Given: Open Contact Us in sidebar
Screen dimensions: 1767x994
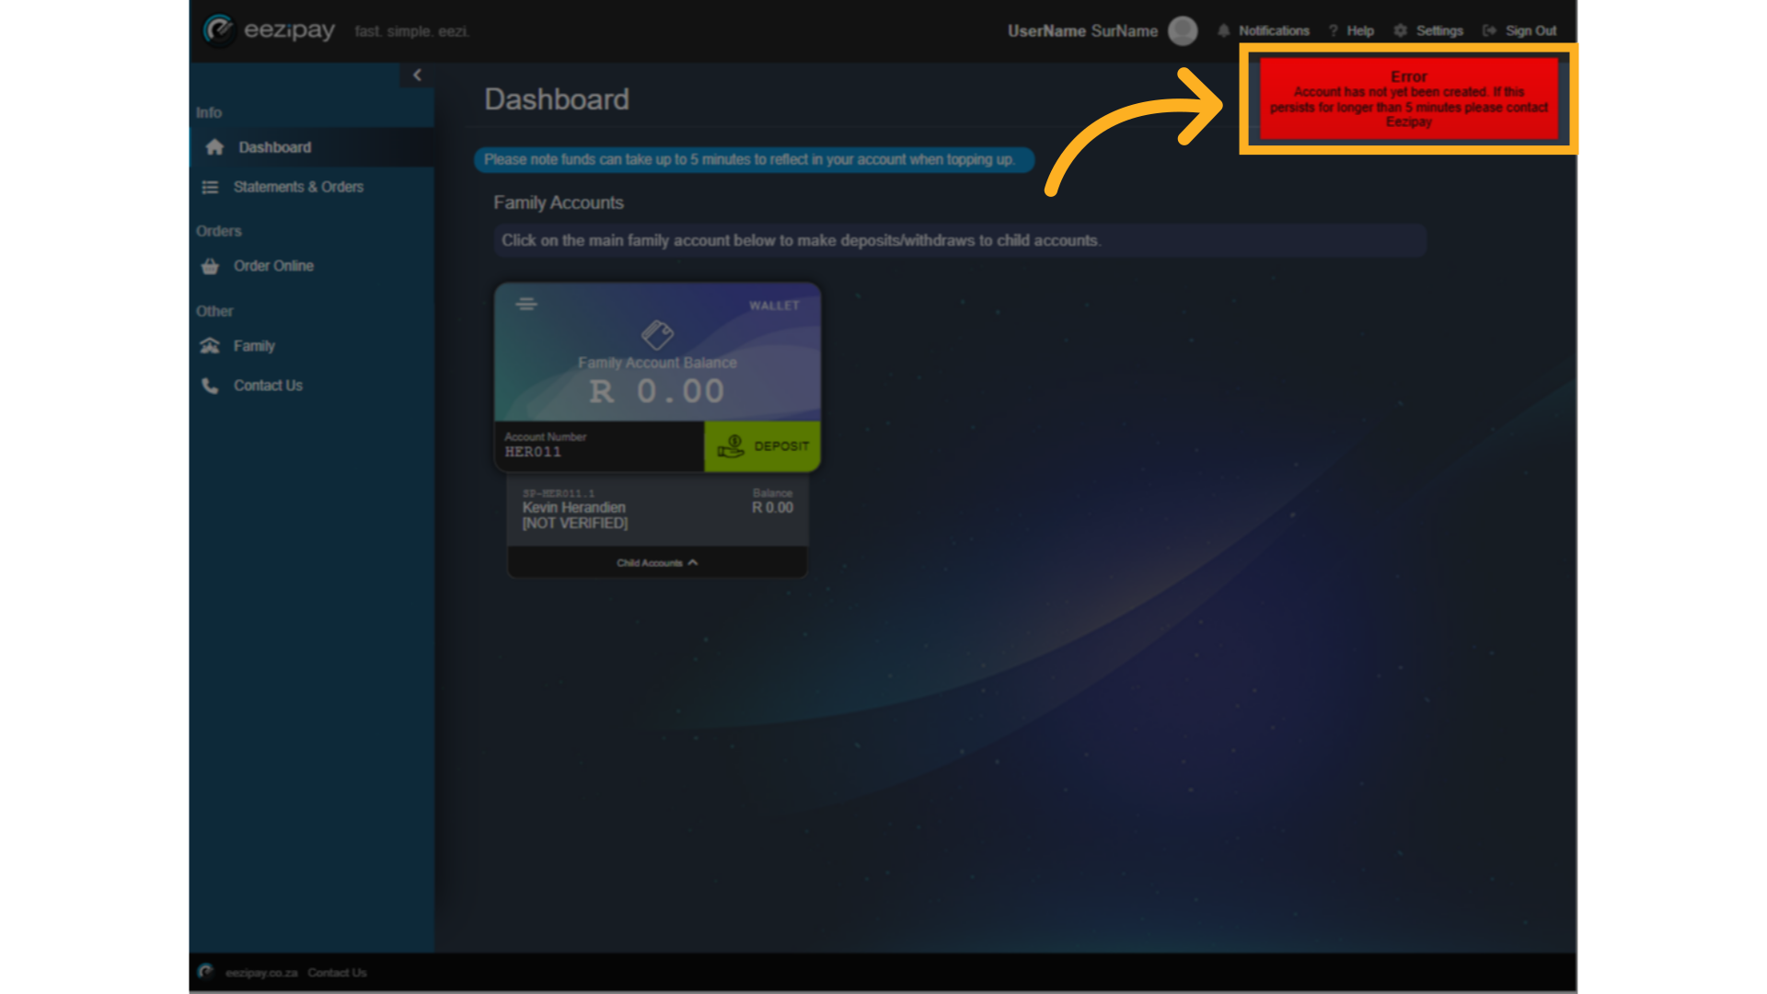Looking at the screenshot, I should click(x=268, y=386).
